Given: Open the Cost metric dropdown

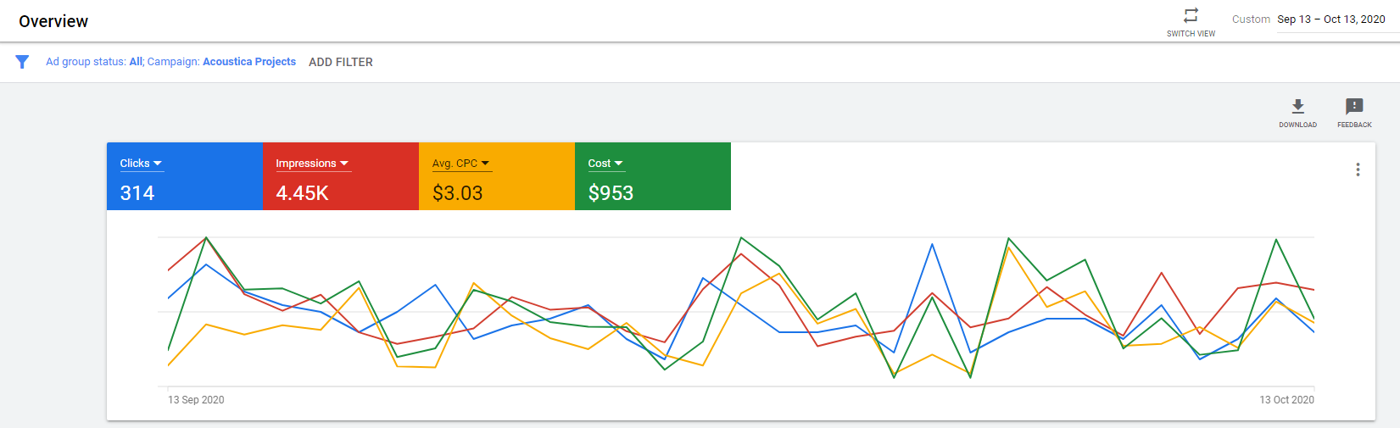Looking at the screenshot, I should 605,164.
